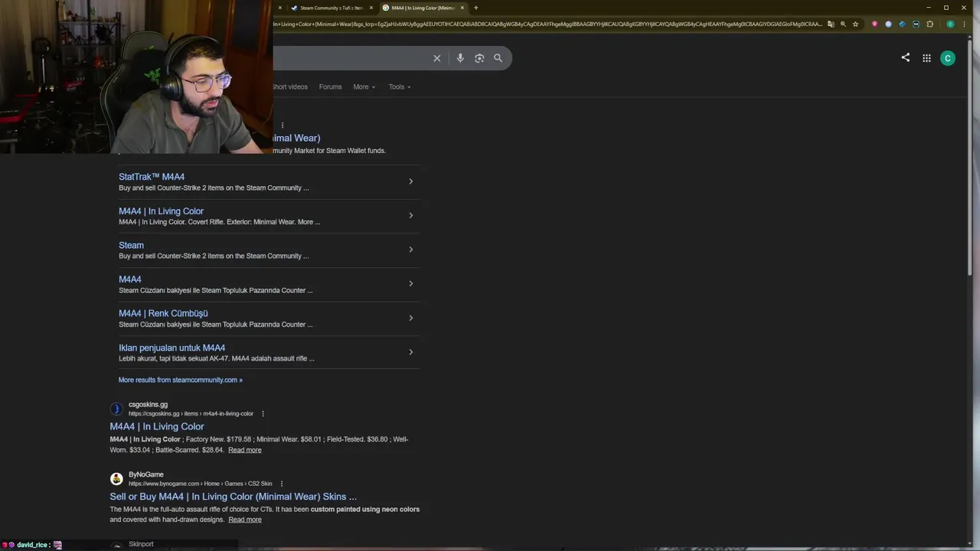
Task: Expand M4A4 | In Living Color chevron
Action: coord(410,216)
